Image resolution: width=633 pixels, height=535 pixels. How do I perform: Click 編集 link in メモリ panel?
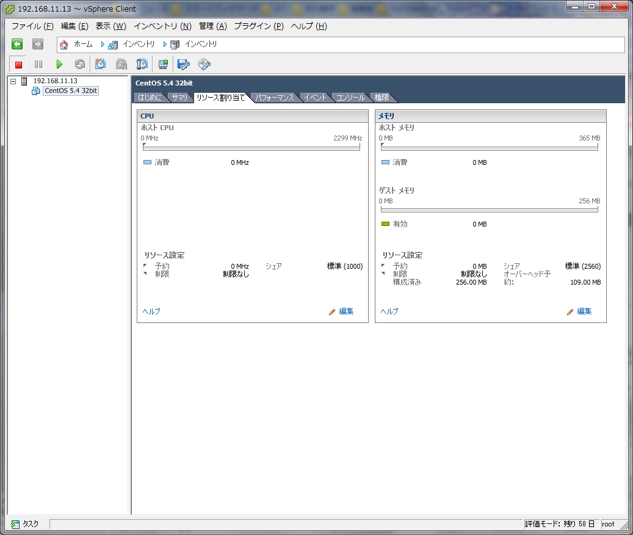584,311
